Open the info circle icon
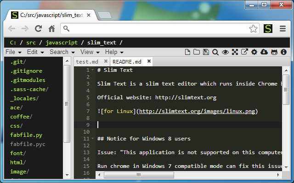The image size is (294, 183). click(284, 52)
